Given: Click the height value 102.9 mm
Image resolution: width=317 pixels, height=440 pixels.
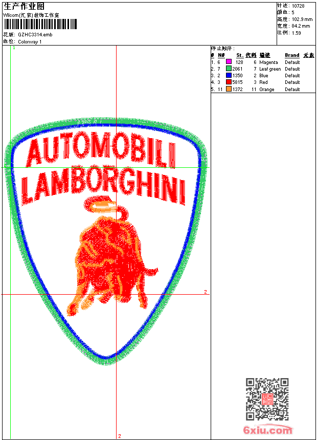Looking at the screenshot, I should tap(302, 19).
